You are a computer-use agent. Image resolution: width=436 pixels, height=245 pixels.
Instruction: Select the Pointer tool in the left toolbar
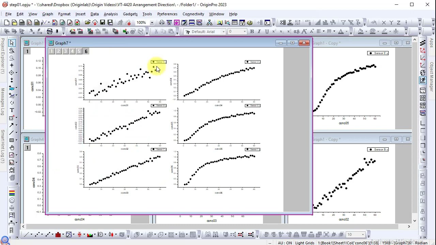click(12, 43)
